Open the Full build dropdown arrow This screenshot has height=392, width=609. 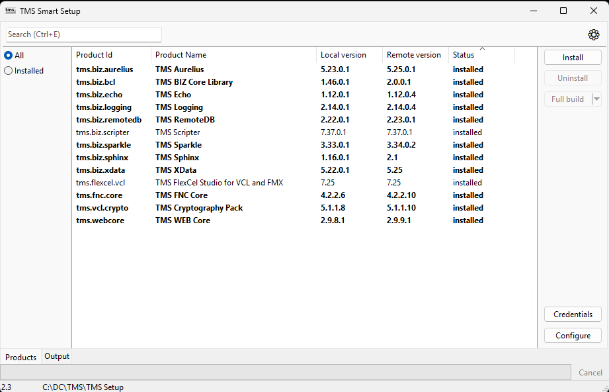click(x=596, y=99)
